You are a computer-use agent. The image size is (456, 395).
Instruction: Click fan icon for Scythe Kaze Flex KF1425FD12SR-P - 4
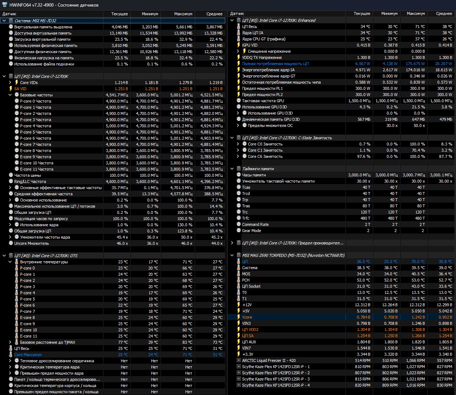point(239,385)
